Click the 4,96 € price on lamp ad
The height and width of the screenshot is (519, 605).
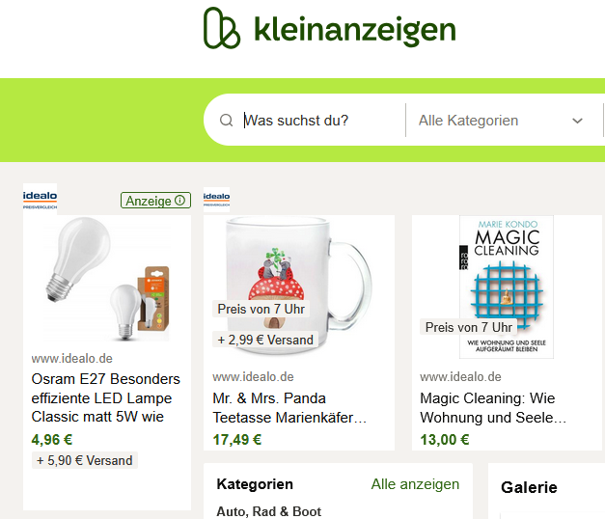tap(52, 440)
